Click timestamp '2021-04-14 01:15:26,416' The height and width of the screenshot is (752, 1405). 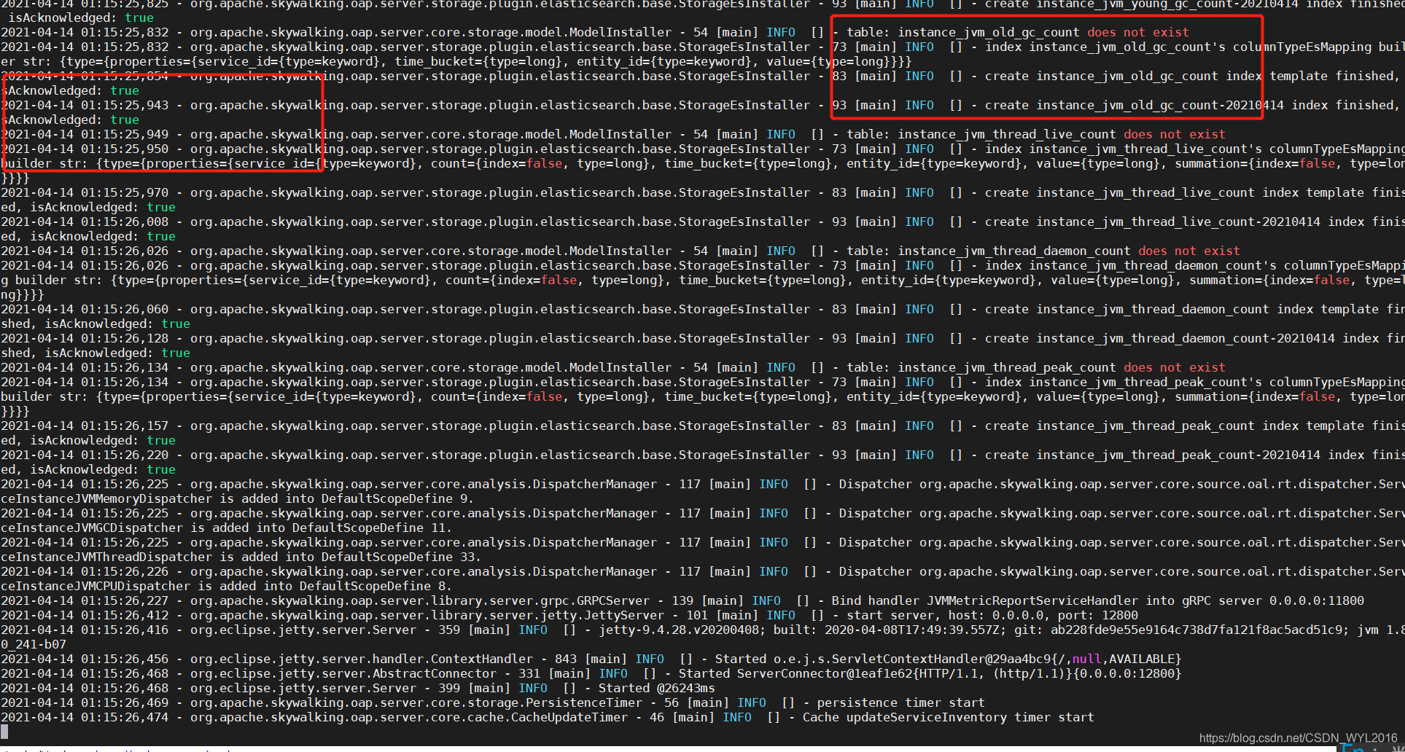(x=85, y=630)
